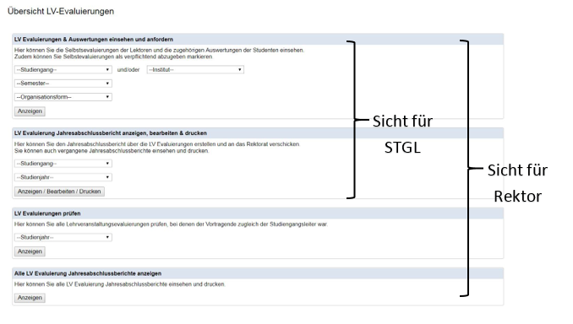573x324 pixels.
Task: Click the Alle LV Evaluierung Jahresabschlussberichte anzeigen header
Action: coord(88,273)
